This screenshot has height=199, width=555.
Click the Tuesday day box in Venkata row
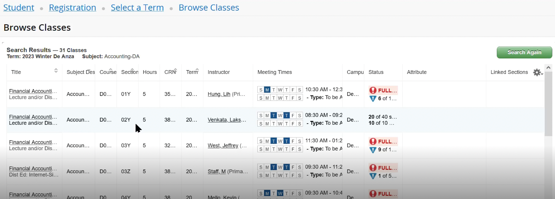pyautogui.click(x=274, y=115)
